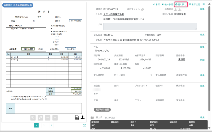212x132 pixels.
Task: Click the 銀行振込 payment method value
Action: [x=108, y=35]
